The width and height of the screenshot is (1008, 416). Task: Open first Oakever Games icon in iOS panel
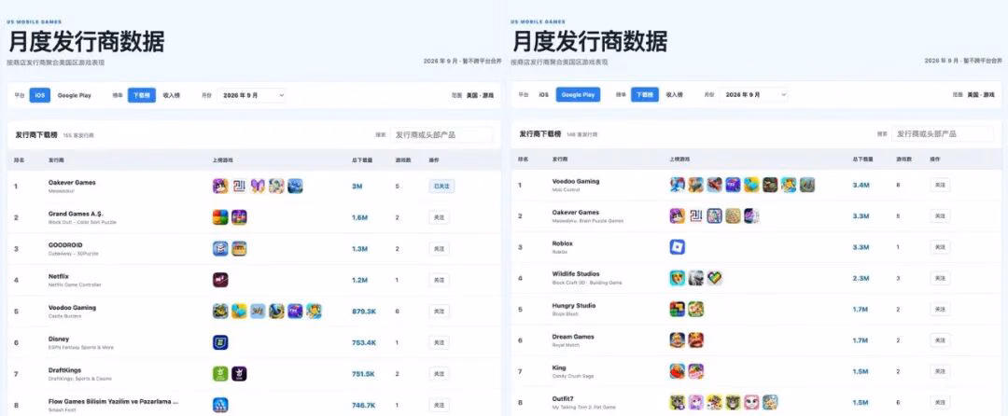click(220, 187)
